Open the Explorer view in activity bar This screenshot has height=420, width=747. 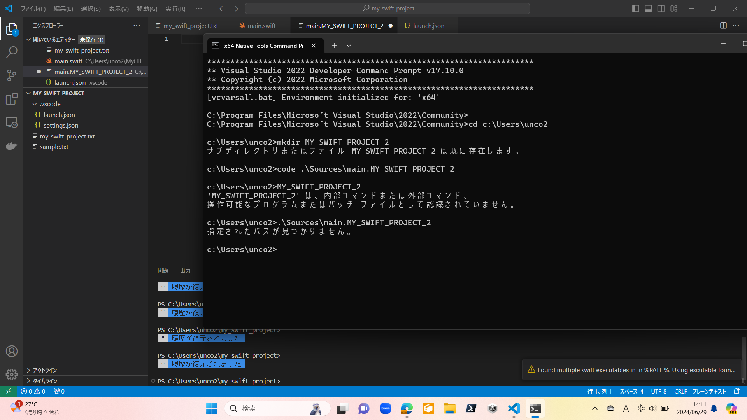12,29
